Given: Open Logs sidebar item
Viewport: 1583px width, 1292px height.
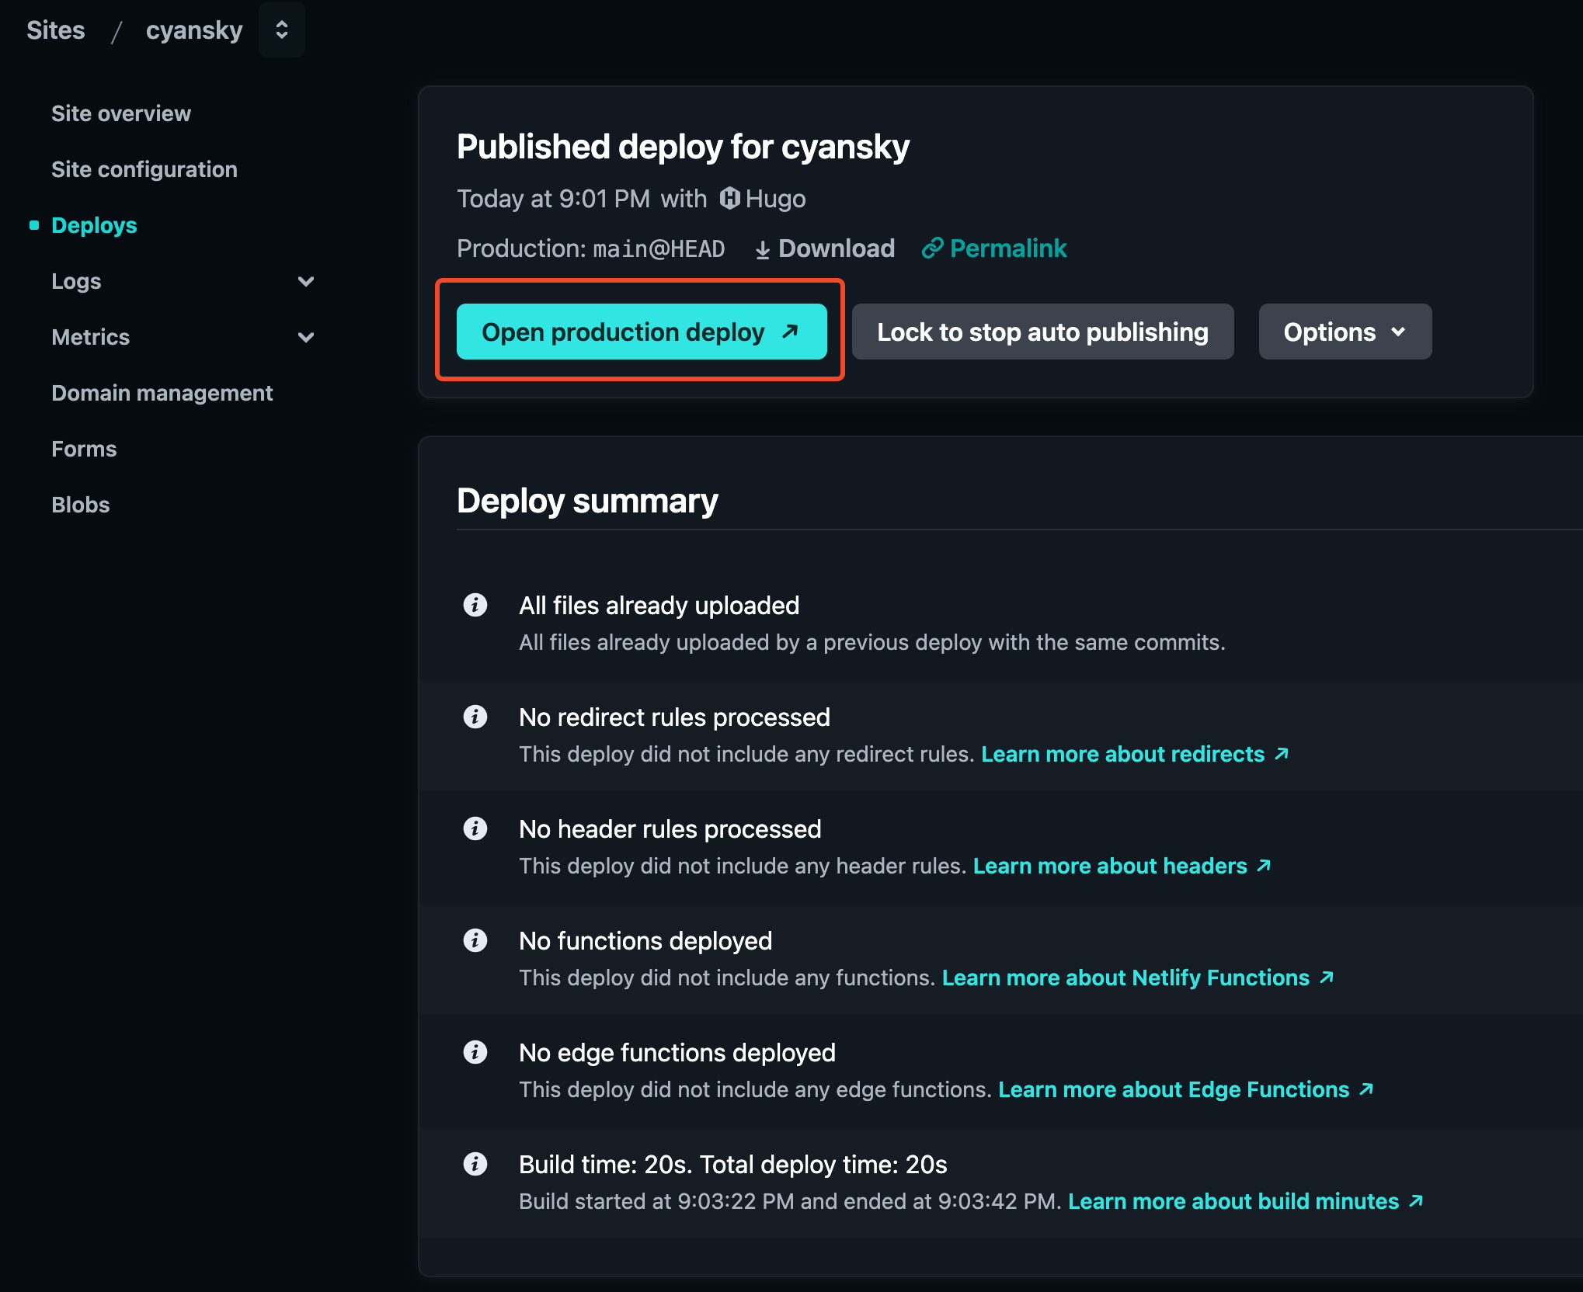Looking at the screenshot, I should click(x=76, y=281).
